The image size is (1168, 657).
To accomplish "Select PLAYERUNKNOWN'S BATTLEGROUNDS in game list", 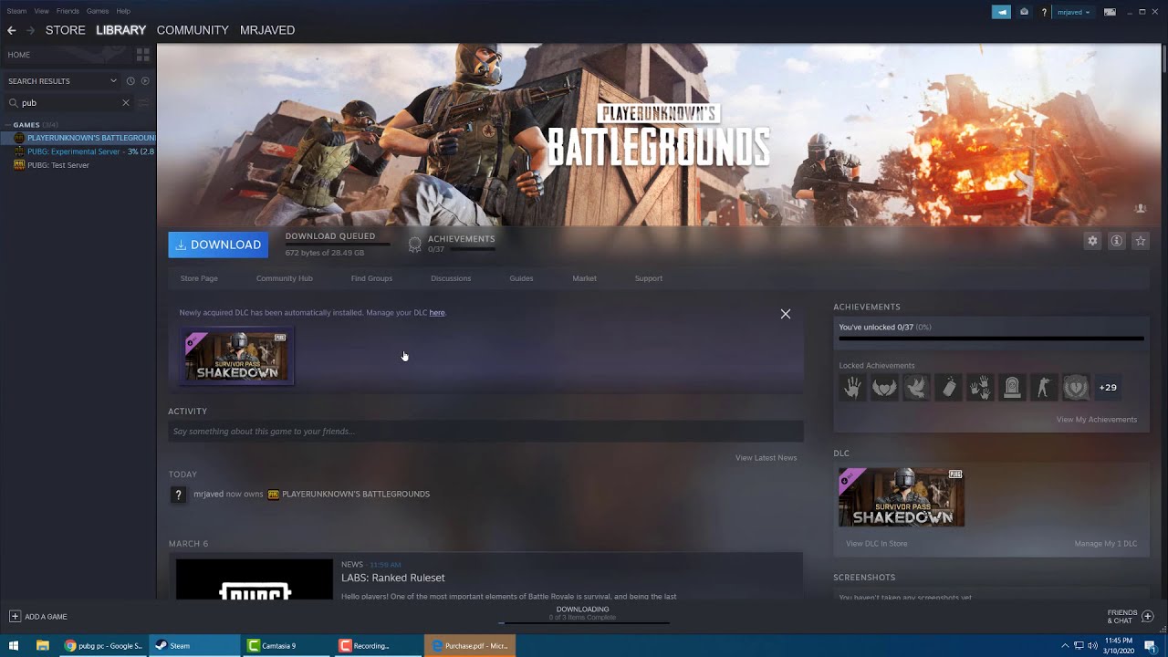I will point(78,138).
